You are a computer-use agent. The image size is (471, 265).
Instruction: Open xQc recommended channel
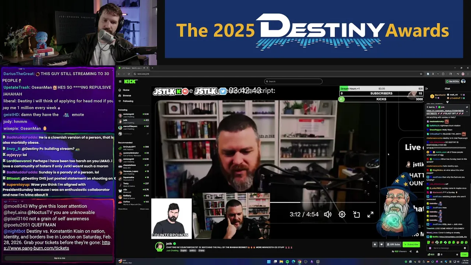point(134,191)
